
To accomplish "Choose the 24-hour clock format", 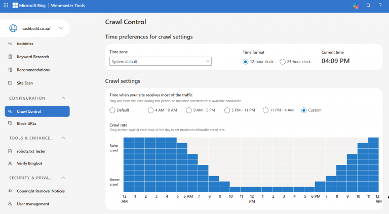I will pos(282,62).
